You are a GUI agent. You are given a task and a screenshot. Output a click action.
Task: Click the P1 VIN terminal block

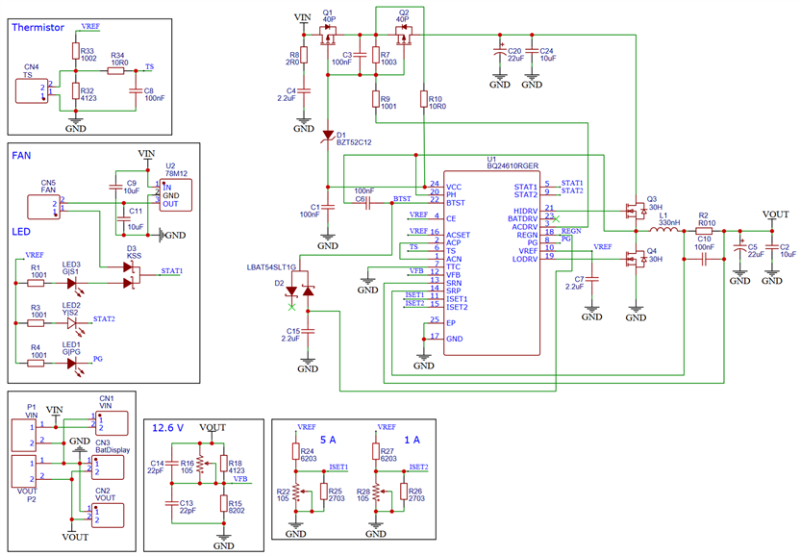[x=24, y=436]
